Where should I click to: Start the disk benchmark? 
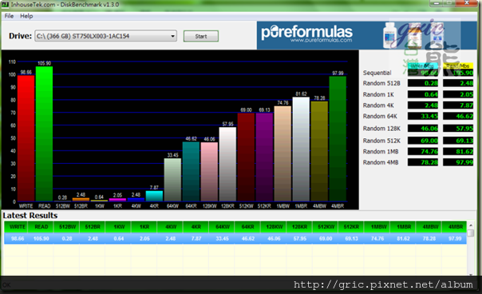click(x=201, y=36)
